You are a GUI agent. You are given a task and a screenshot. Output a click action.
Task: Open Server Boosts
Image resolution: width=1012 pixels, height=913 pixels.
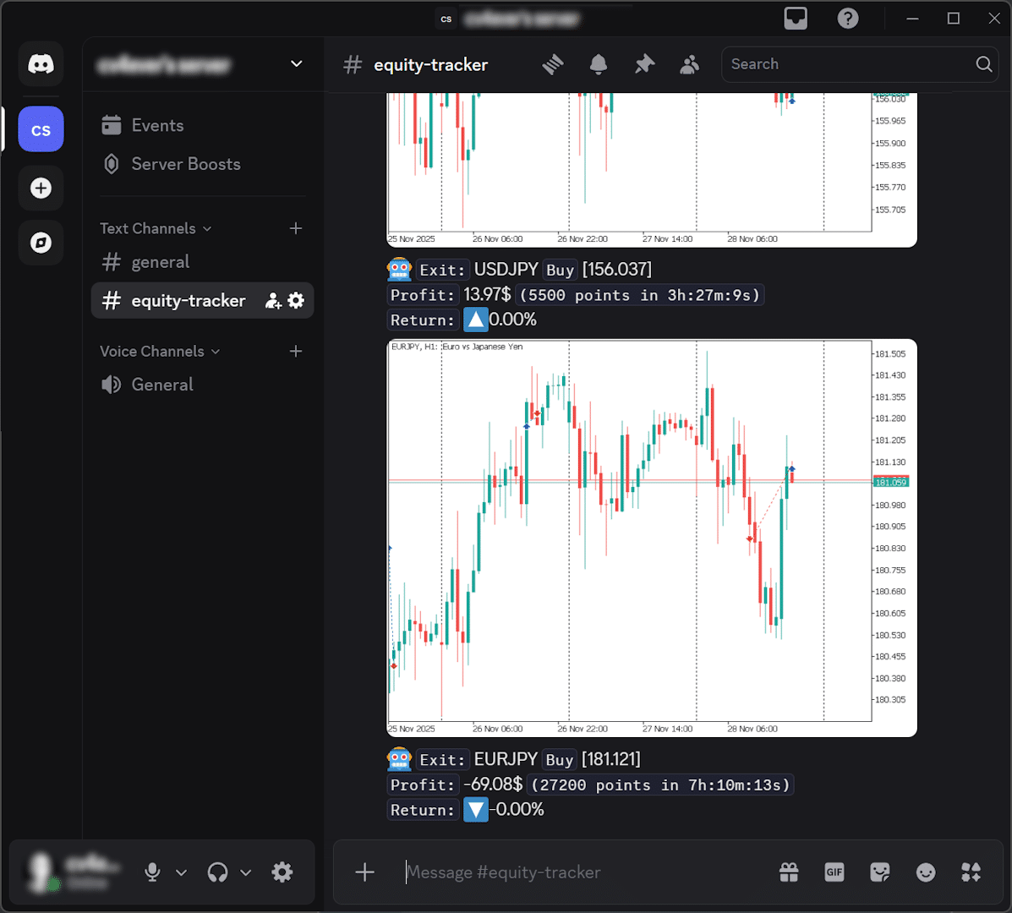coord(185,164)
